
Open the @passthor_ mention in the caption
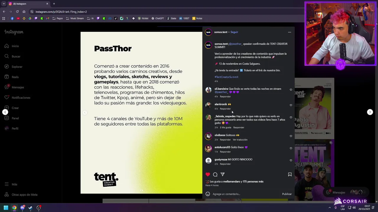(x=235, y=44)
